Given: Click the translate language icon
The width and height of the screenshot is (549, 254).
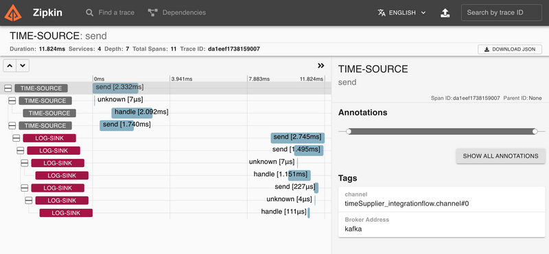Looking at the screenshot, I should (x=382, y=12).
